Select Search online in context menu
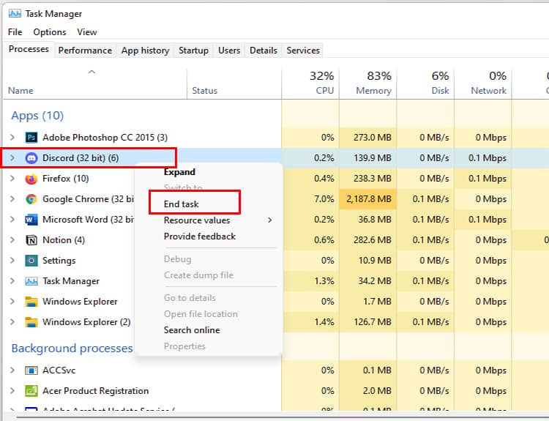This screenshot has width=549, height=421. click(192, 330)
